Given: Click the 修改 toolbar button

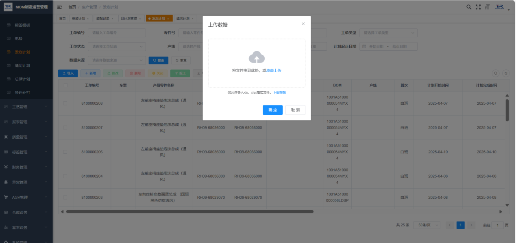Looking at the screenshot, I should coord(113,73).
